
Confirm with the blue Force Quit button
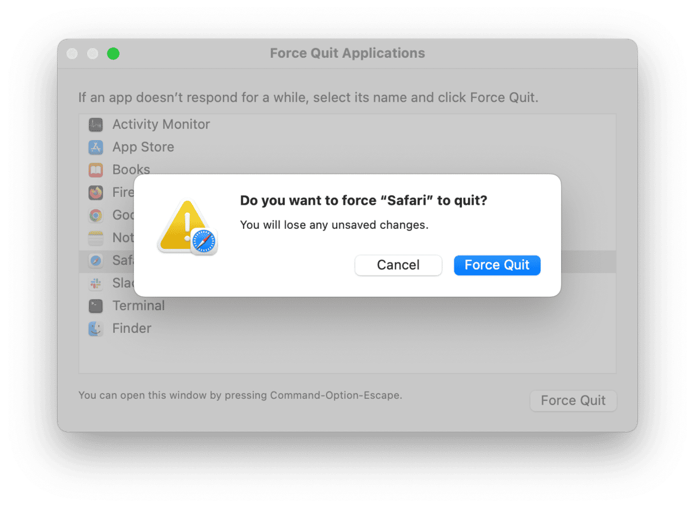pyautogui.click(x=497, y=265)
